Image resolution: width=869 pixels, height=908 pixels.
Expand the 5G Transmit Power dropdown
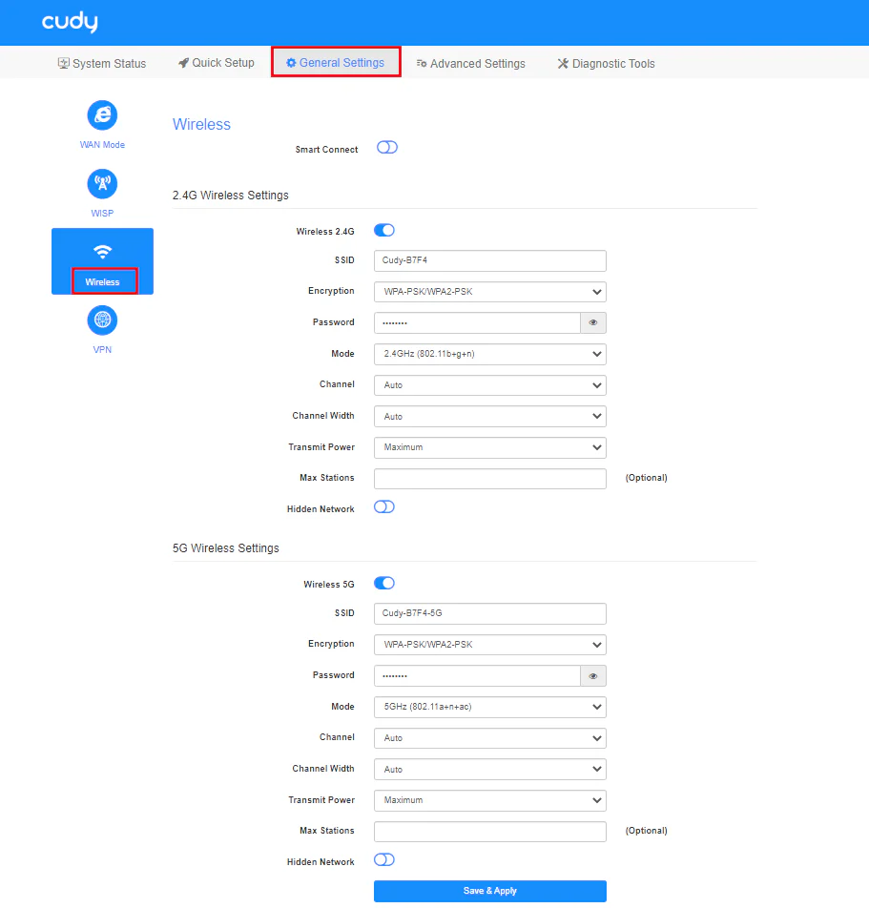[x=489, y=800]
